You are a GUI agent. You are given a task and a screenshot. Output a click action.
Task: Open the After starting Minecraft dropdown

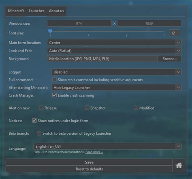[x=117, y=88]
